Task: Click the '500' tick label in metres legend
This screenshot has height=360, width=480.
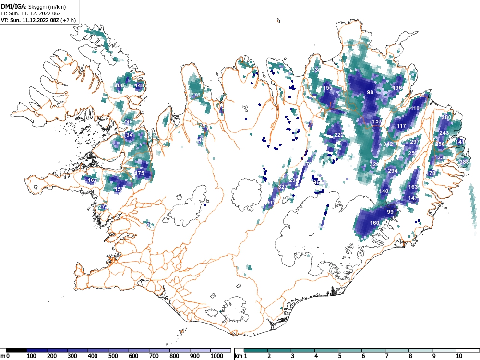Action: (113, 356)
